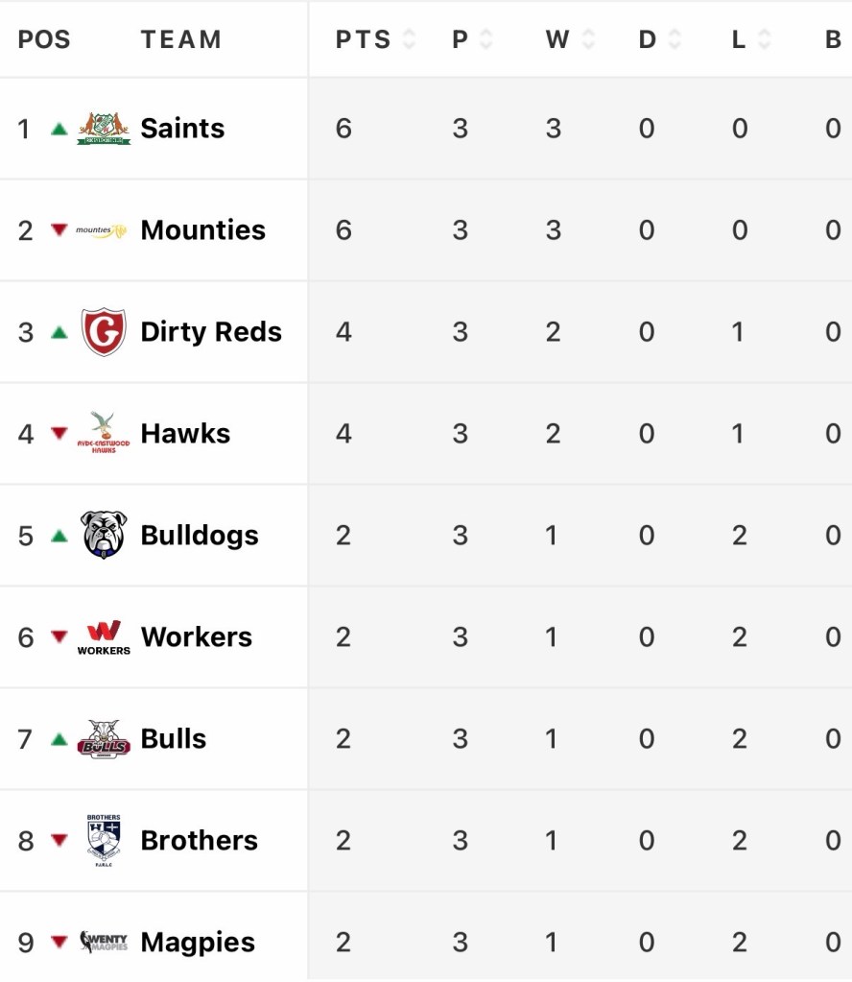
Task: Open the Saints team link
Action: 182,129
